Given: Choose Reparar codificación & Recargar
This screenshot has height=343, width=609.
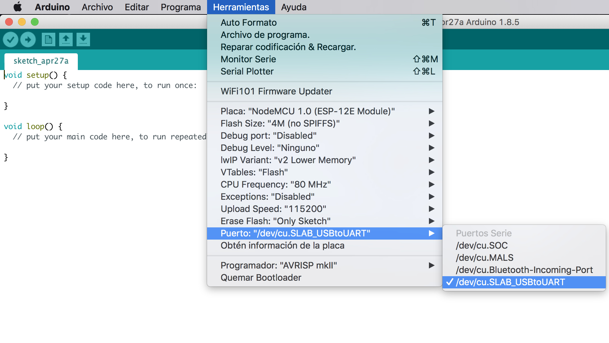Looking at the screenshot, I should [325, 47].
